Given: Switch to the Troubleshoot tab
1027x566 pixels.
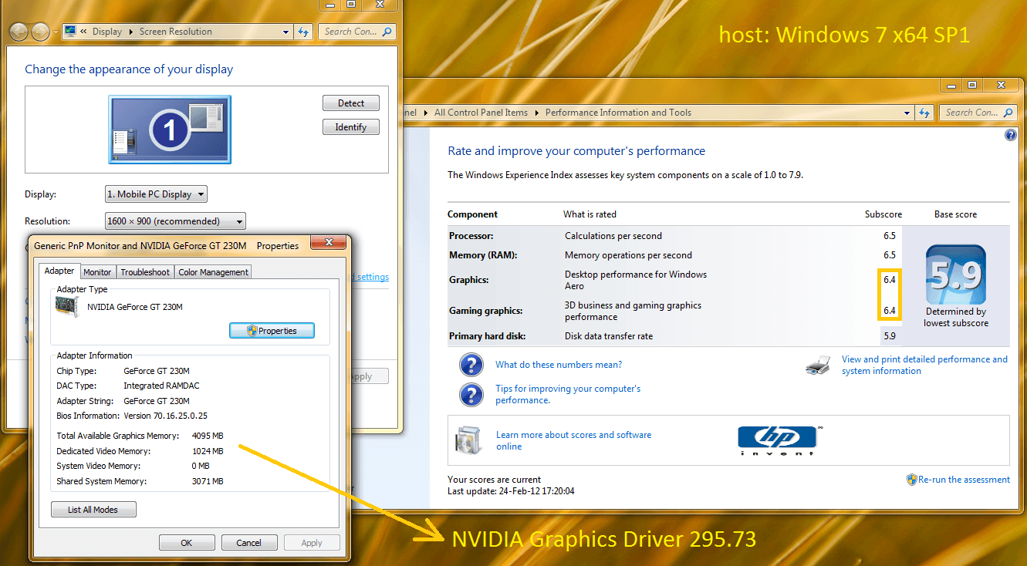Looking at the screenshot, I should [x=145, y=272].
